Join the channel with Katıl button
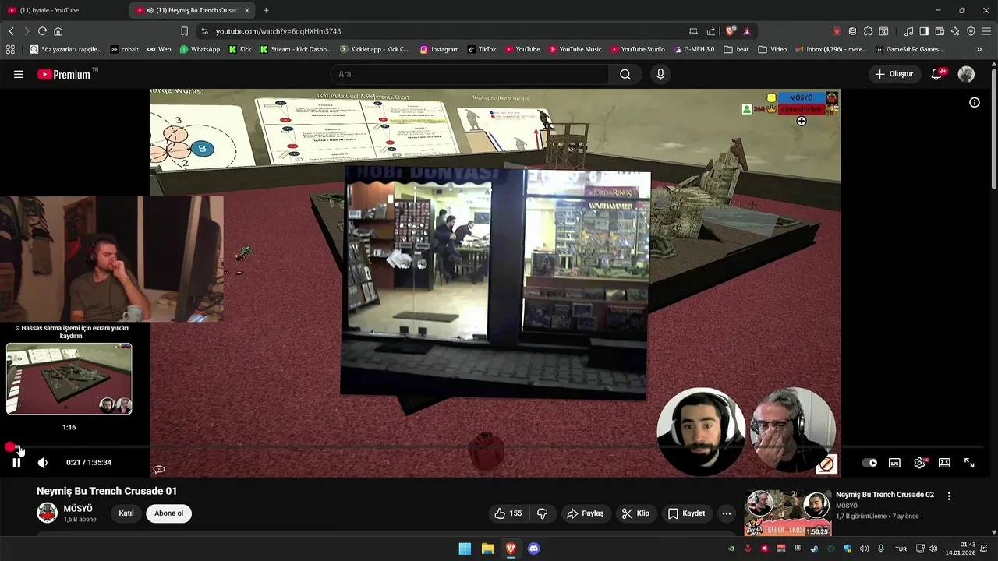998x561 pixels. coord(126,513)
